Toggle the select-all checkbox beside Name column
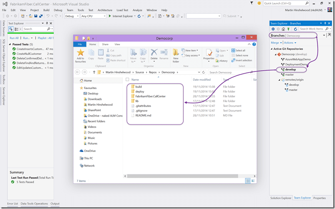 pos(127,80)
